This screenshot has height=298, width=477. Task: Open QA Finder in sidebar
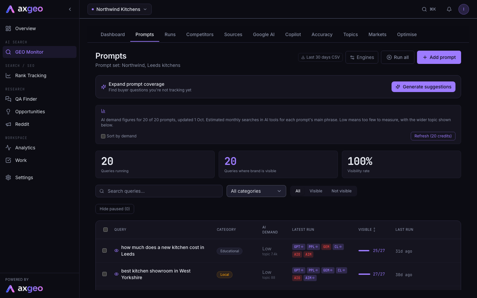point(39,99)
